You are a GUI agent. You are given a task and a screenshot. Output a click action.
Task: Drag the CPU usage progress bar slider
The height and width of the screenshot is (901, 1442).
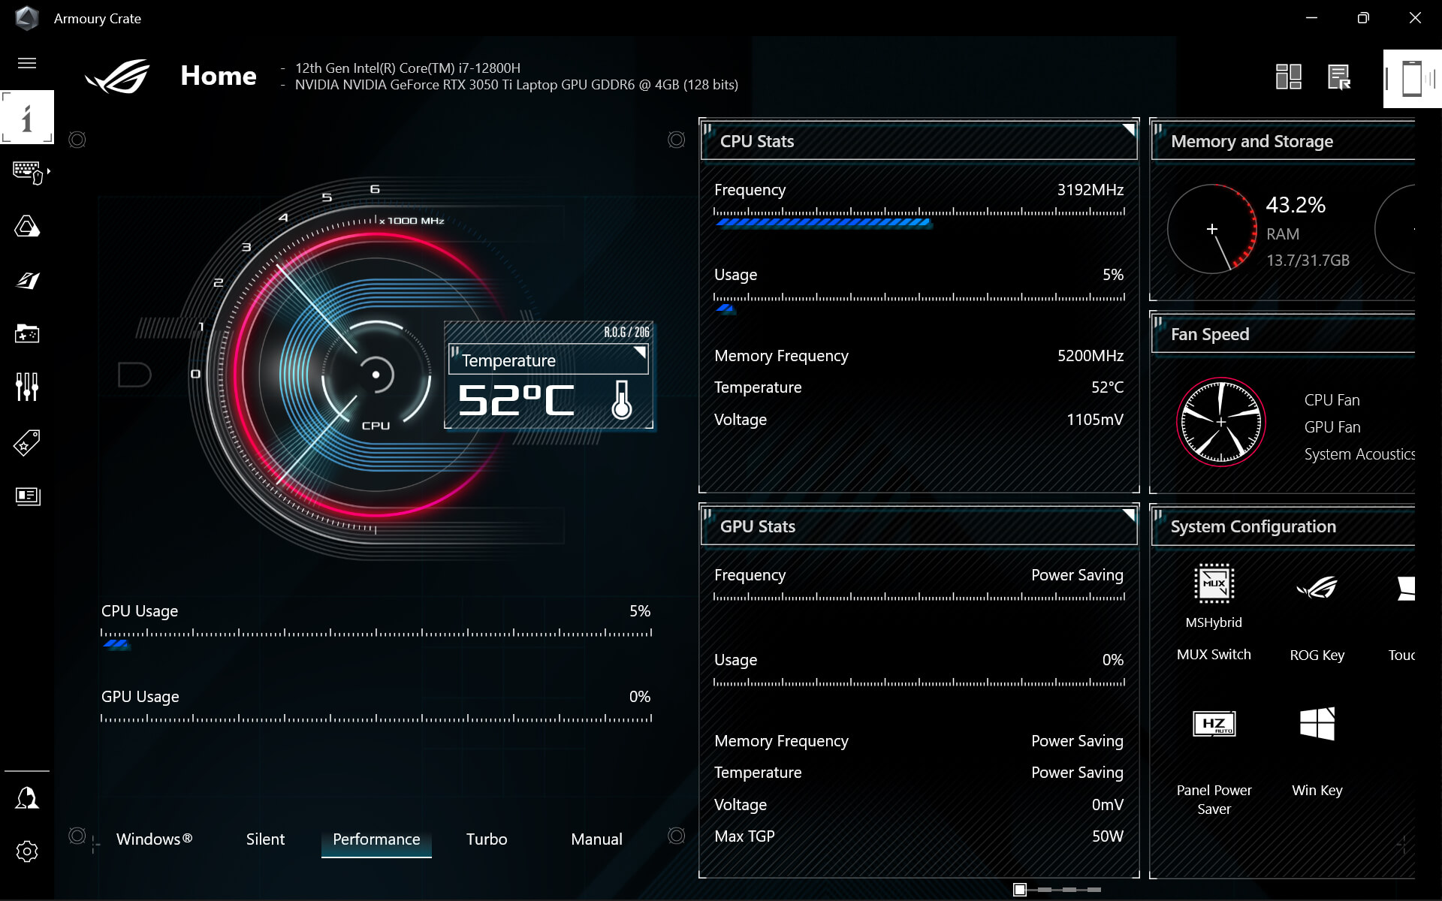pos(116,643)
